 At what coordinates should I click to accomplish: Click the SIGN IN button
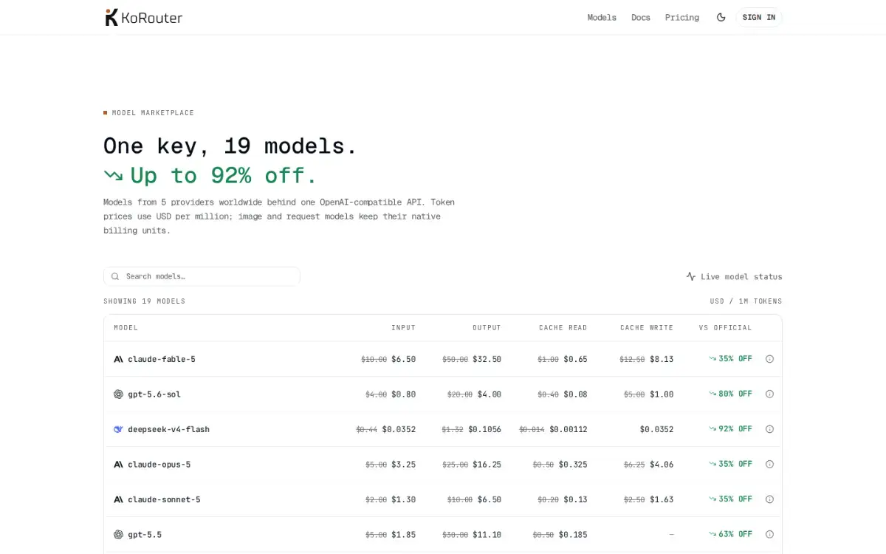coord(759,17)
